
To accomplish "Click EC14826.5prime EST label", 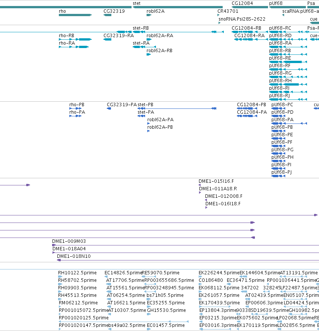I will pyautogui.click(x=124, y=273).
